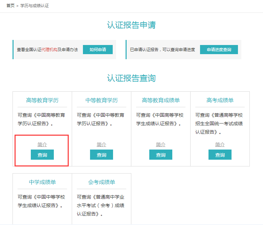Click description 可查询《普通高中学业水平考试（会考）成绩认证报告》
This screenshot has height=226, width=263.
click(x=101, y=205)
